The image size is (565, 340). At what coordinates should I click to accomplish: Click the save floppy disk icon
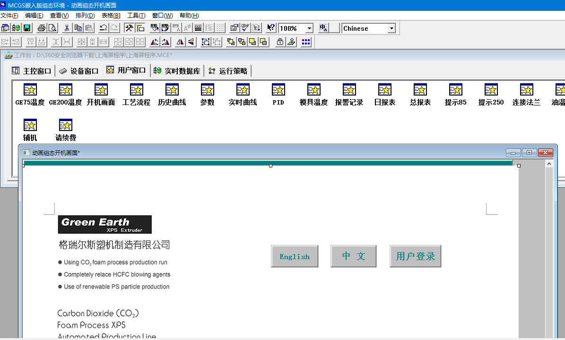point(27,28)
